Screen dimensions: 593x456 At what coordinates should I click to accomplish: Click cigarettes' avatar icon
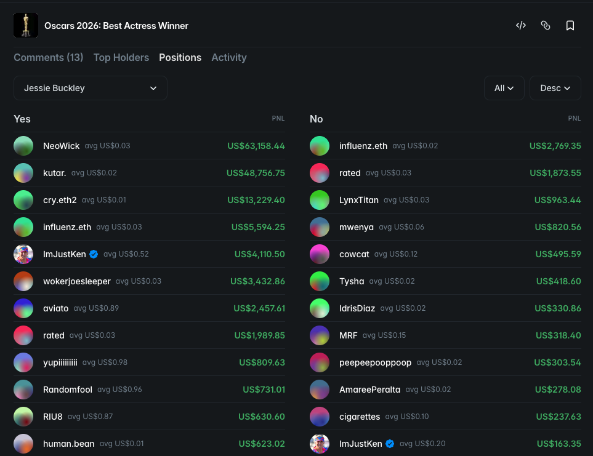[x=320, y=417]
